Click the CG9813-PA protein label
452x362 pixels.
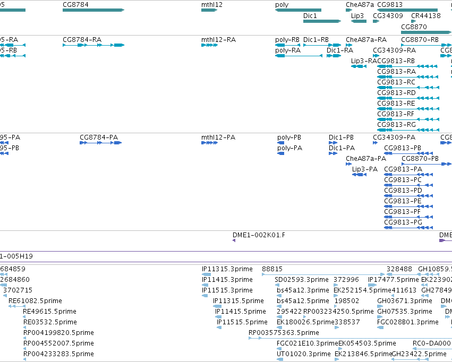[403, 169]
